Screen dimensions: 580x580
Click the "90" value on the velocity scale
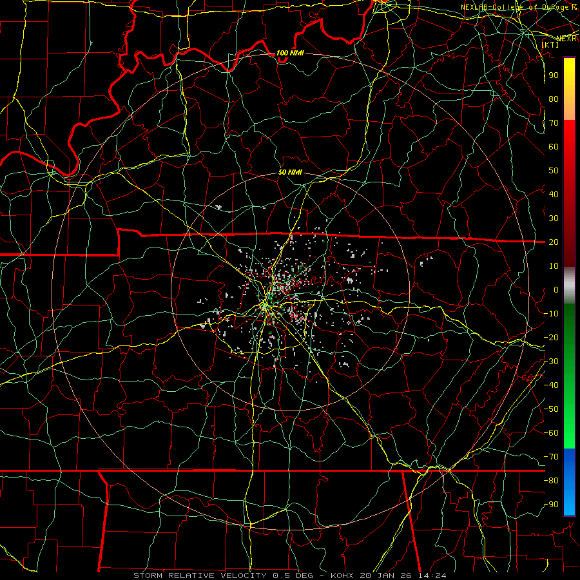554,75
